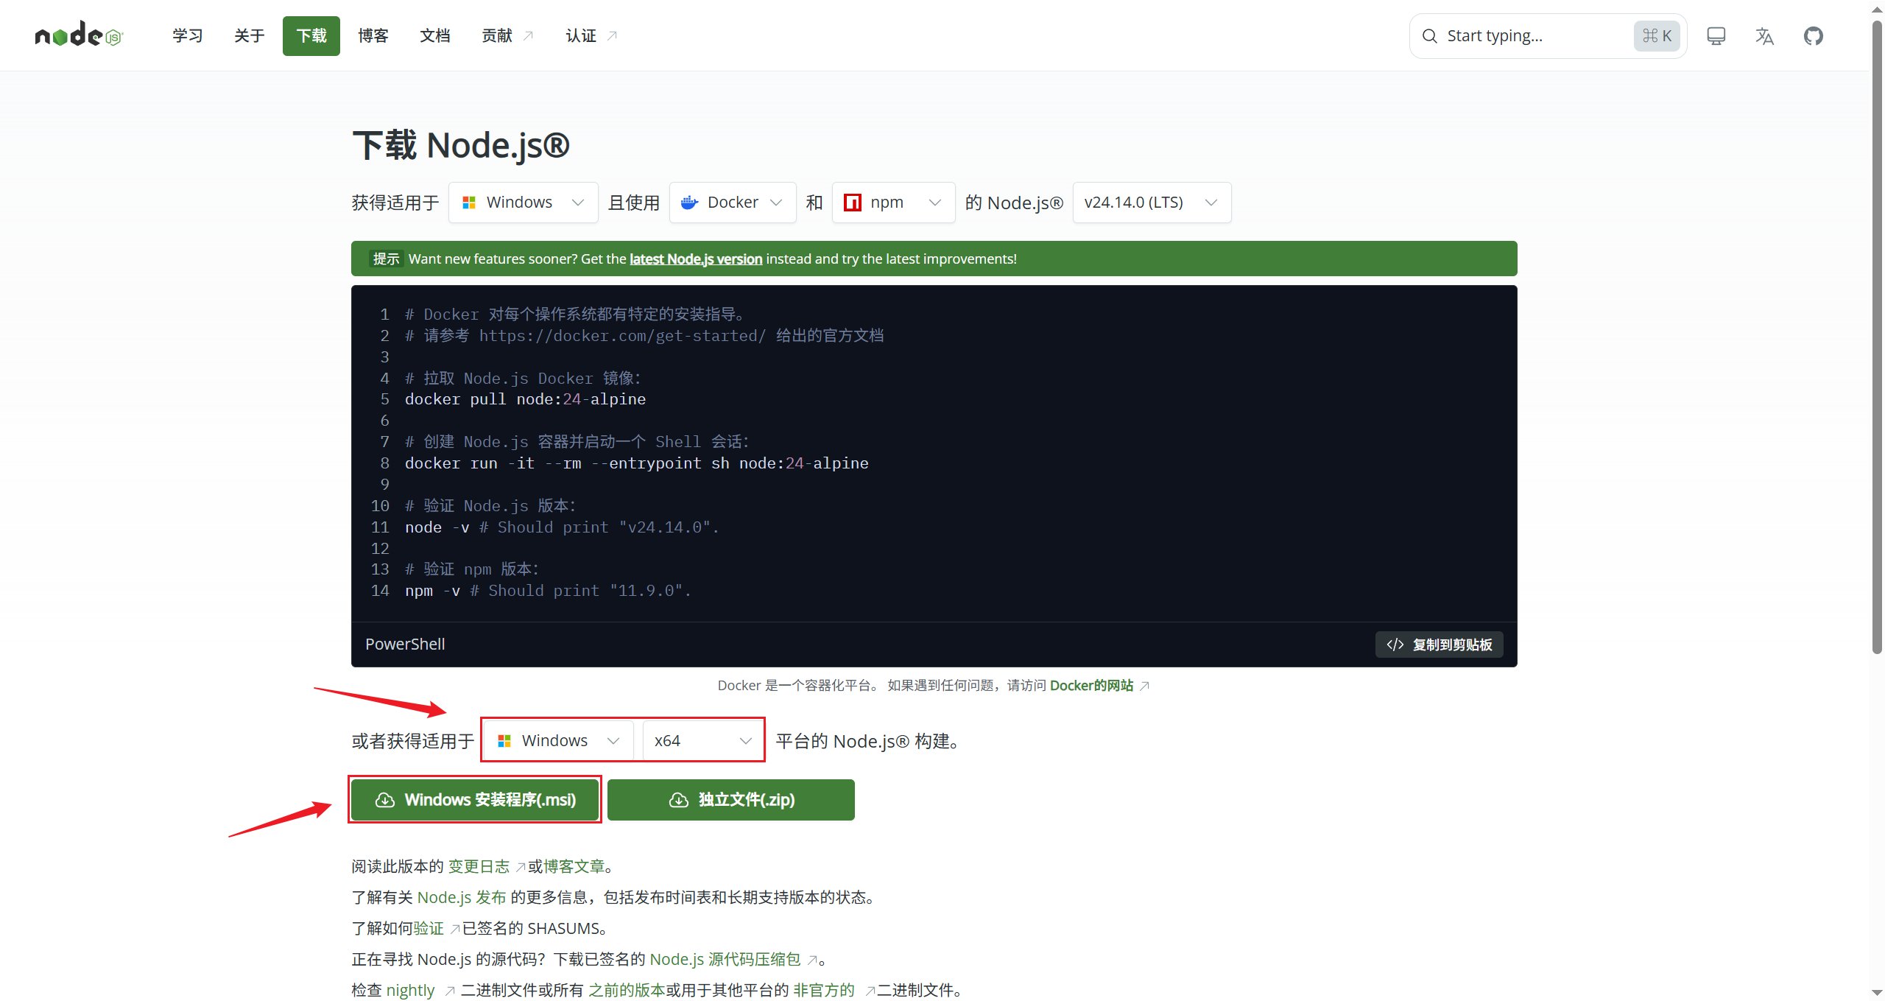Image resolution: width=1885 pixels, height=1001 pixels.
Task: Open the Docker install method dropdown
Action: 732,203
